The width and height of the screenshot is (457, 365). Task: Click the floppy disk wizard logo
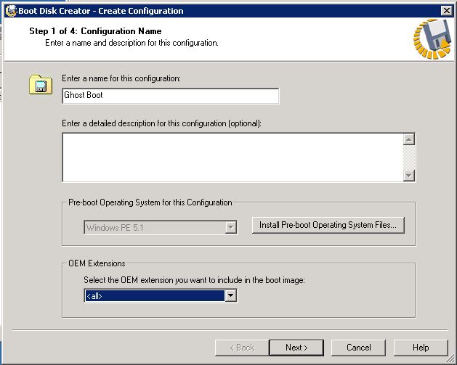pos(432,38)
